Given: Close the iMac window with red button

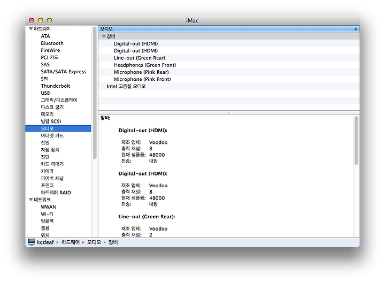Looking at the screenshot, I should (32, 20).
